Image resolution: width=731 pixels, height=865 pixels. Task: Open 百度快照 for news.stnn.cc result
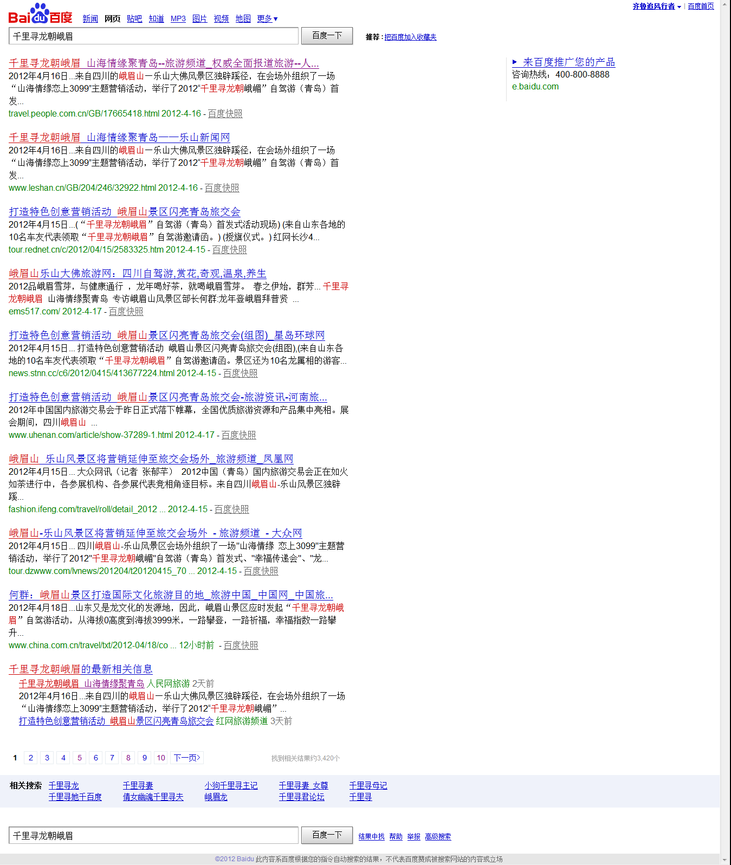click(x=241, y=373)
